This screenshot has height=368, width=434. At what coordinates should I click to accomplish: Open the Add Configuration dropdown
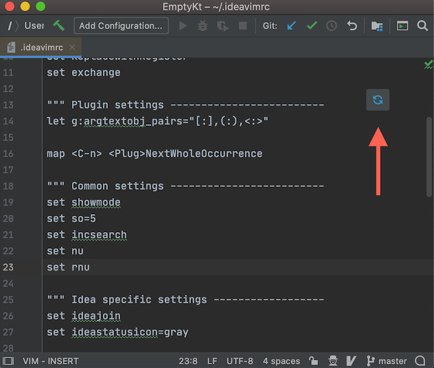coord(121,26)
